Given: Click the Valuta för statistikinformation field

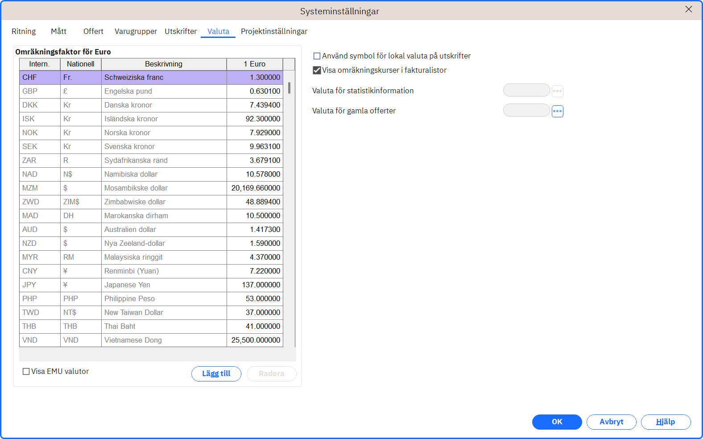Looking at the screenshot, I should 527,90.
